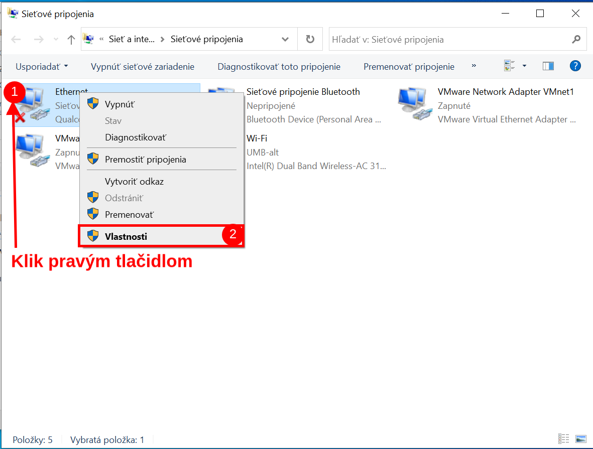Click 'VMware Virtual Ethernet Adapter ...' text
The width and height of the screenshot is (593, 449).
click(x=507, y=119)
